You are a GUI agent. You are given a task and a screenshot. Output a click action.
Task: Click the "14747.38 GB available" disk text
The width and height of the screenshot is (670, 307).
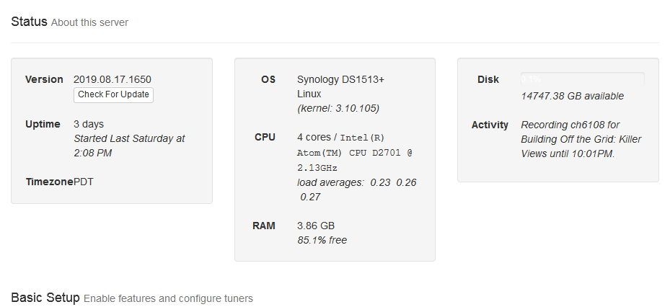point(573,96)
